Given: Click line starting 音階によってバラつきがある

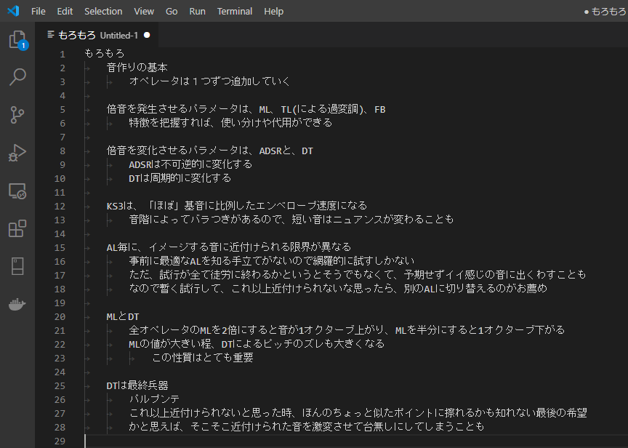Looking at the screenshot, I should point(291,220).
